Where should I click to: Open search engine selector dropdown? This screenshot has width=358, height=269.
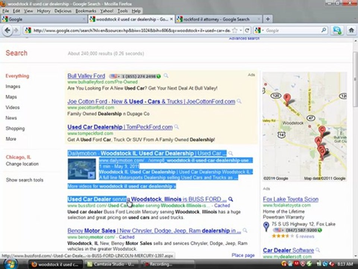coord(263,30)
